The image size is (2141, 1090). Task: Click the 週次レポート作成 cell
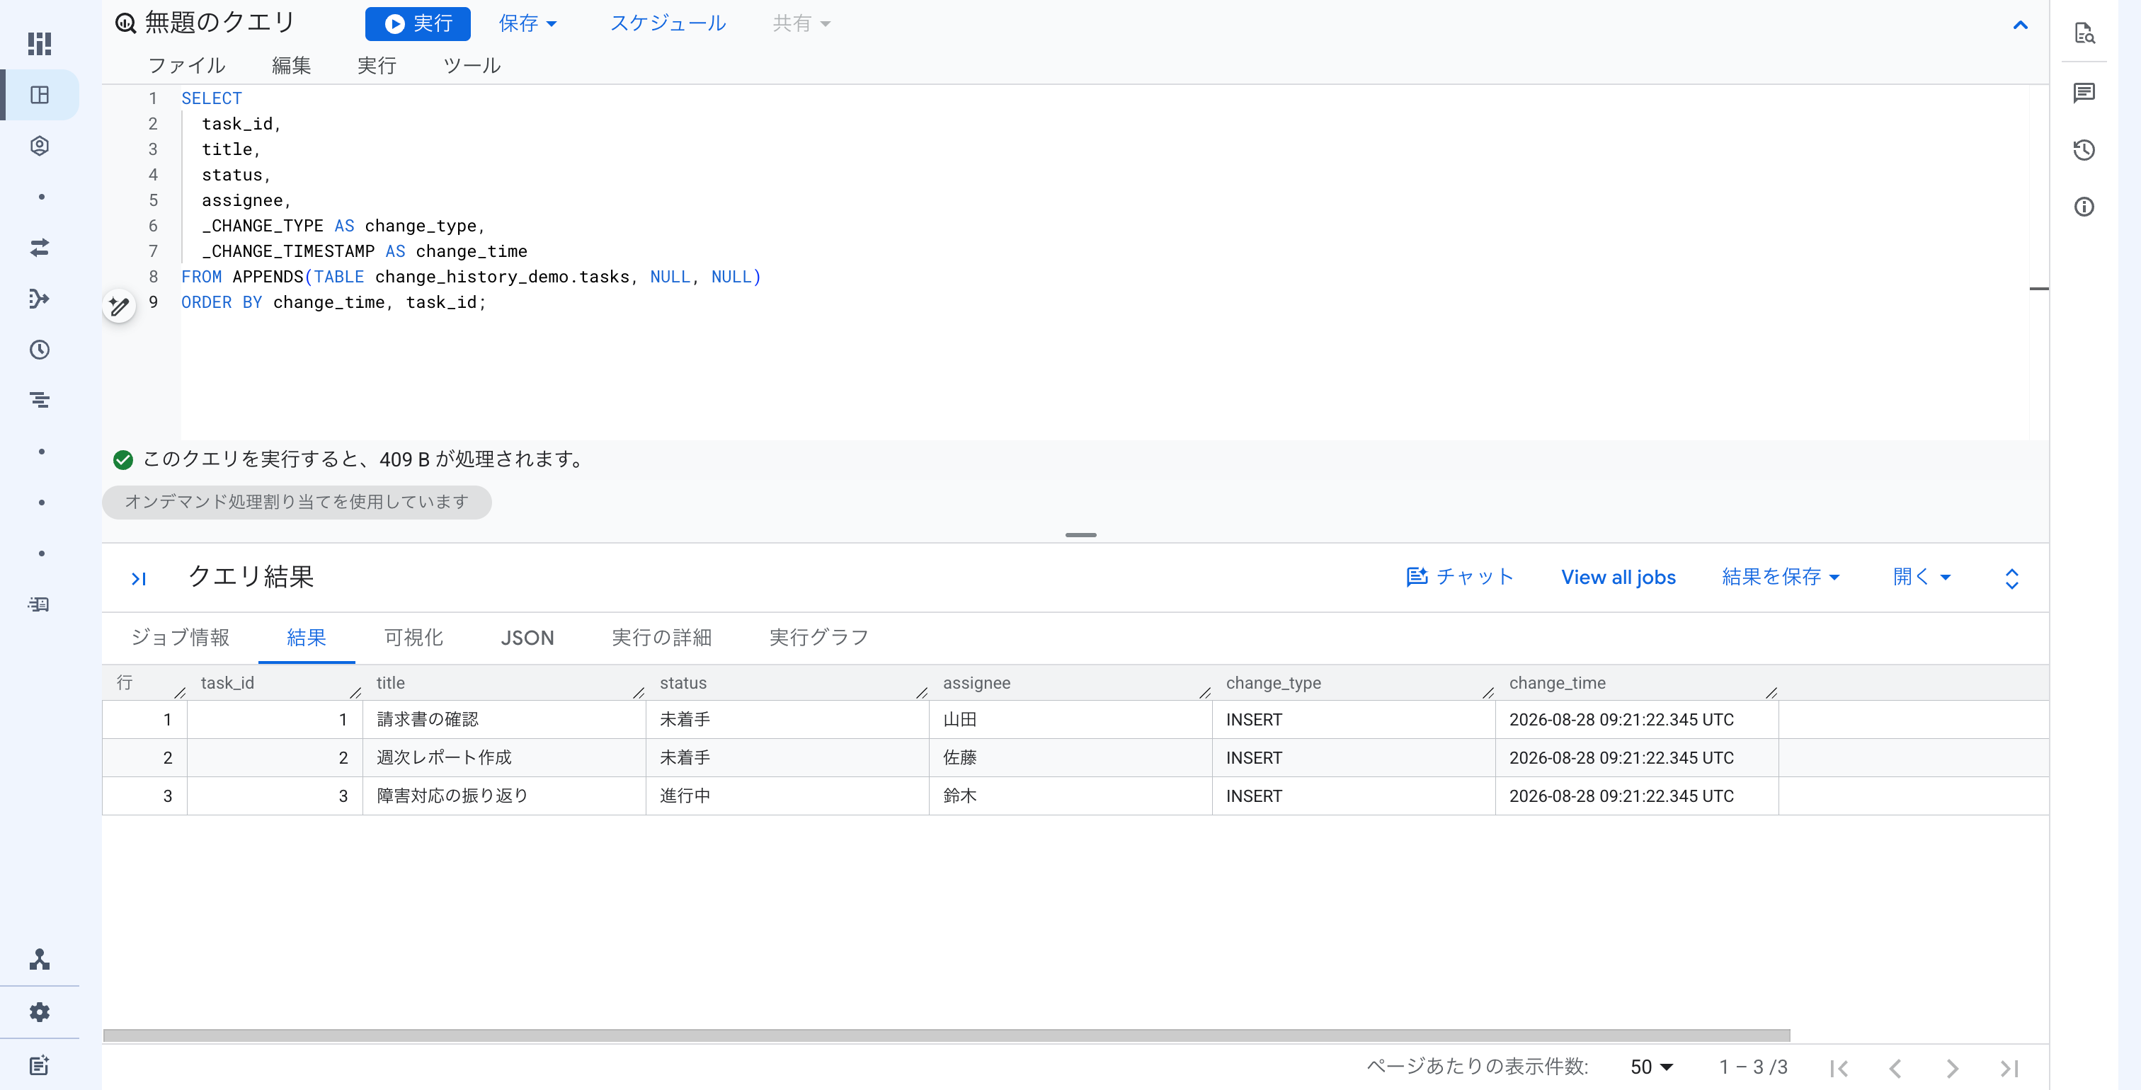(x=503, y=757)
